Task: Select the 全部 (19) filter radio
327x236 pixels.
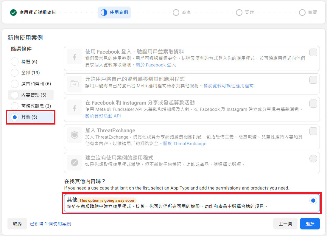Action: coord(15,73)
